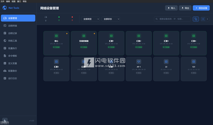Click the 定义变量 plus-box icon
213x125 pixels.
[5, 63]
